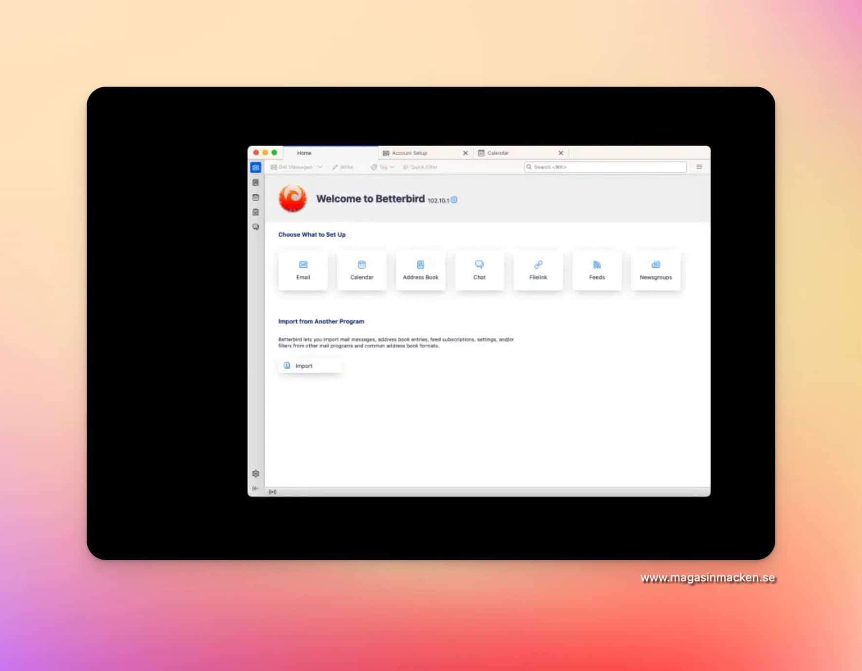Open the Mail space in sidebar
Image resolution: width=862 pixels, height=671 pixels.
tap(256, 168)
